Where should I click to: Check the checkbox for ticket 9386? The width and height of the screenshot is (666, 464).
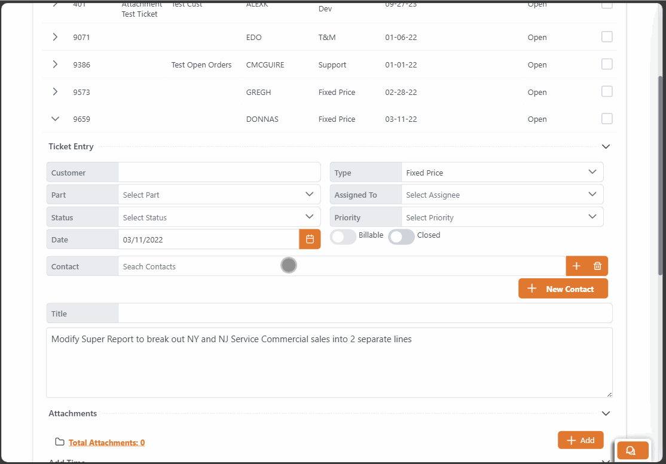(607, 63)
